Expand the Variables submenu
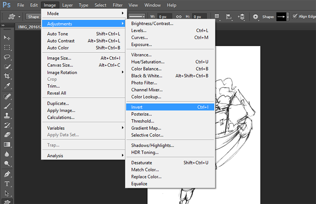Viewport: 316px width, 204px height. 85,128
